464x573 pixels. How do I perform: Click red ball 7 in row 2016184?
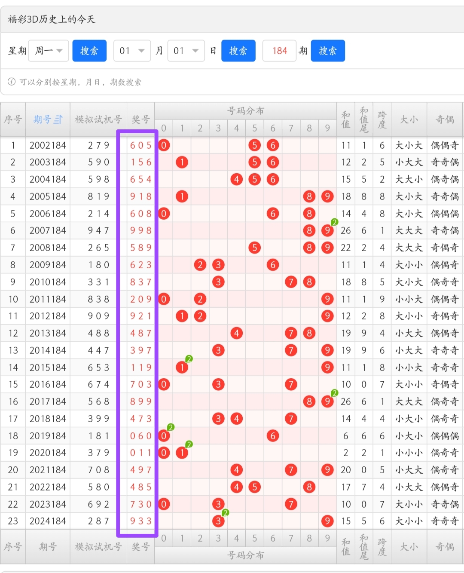(x=291, y=384)
